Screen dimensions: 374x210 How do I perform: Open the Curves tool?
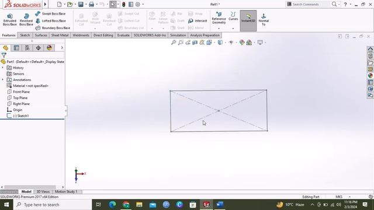pos(233,16)
